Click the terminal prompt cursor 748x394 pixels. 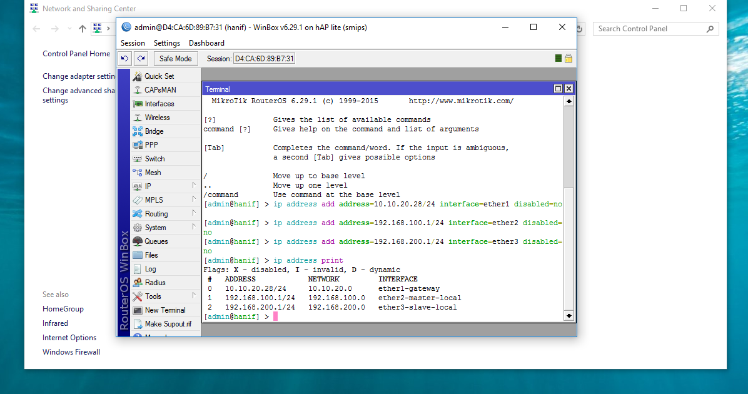(275, 316)
